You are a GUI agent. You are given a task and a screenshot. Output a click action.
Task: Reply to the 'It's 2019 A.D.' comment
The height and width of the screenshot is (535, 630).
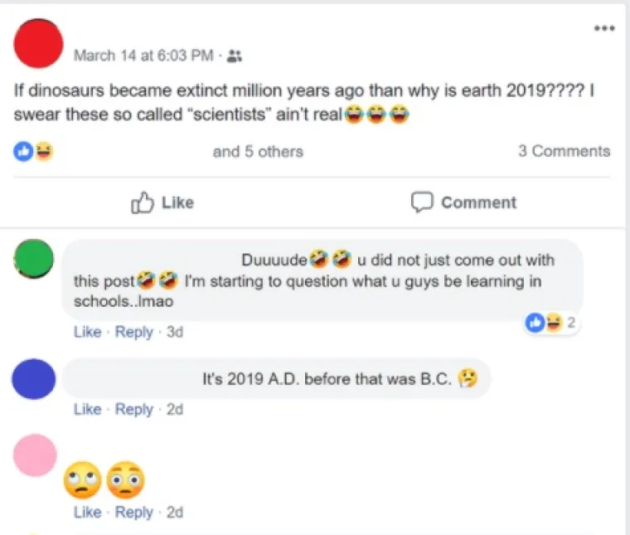133,409
